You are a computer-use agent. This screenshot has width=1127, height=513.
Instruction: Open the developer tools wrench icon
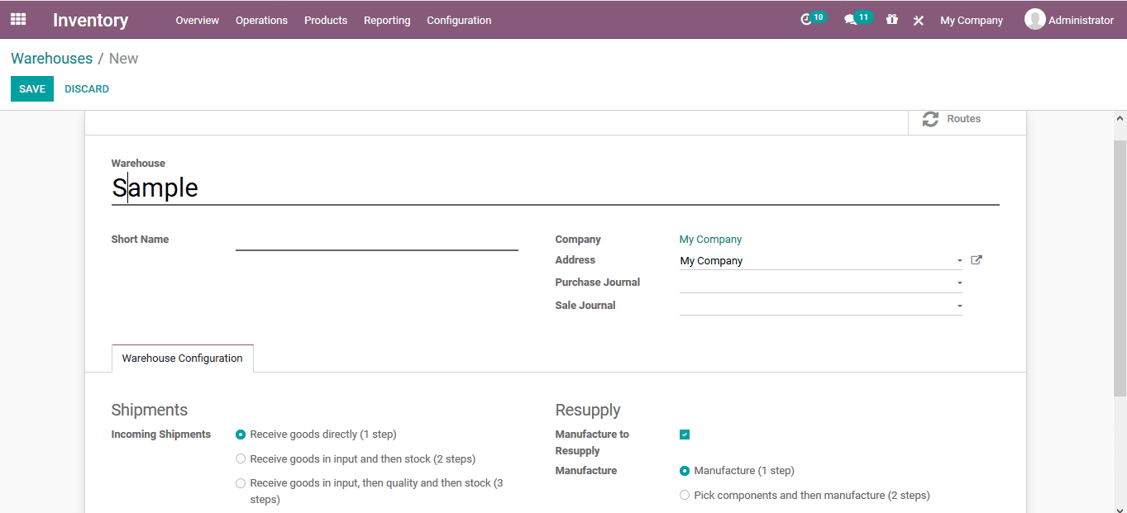[x=918, y=19]
